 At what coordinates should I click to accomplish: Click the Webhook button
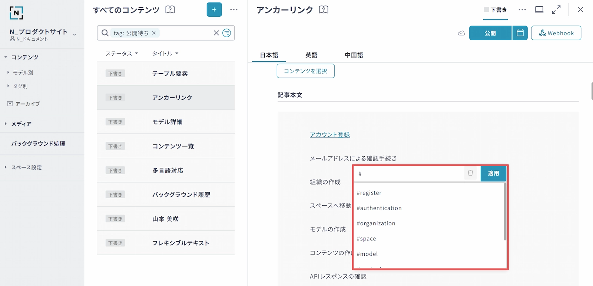click(x=556, y=33)
